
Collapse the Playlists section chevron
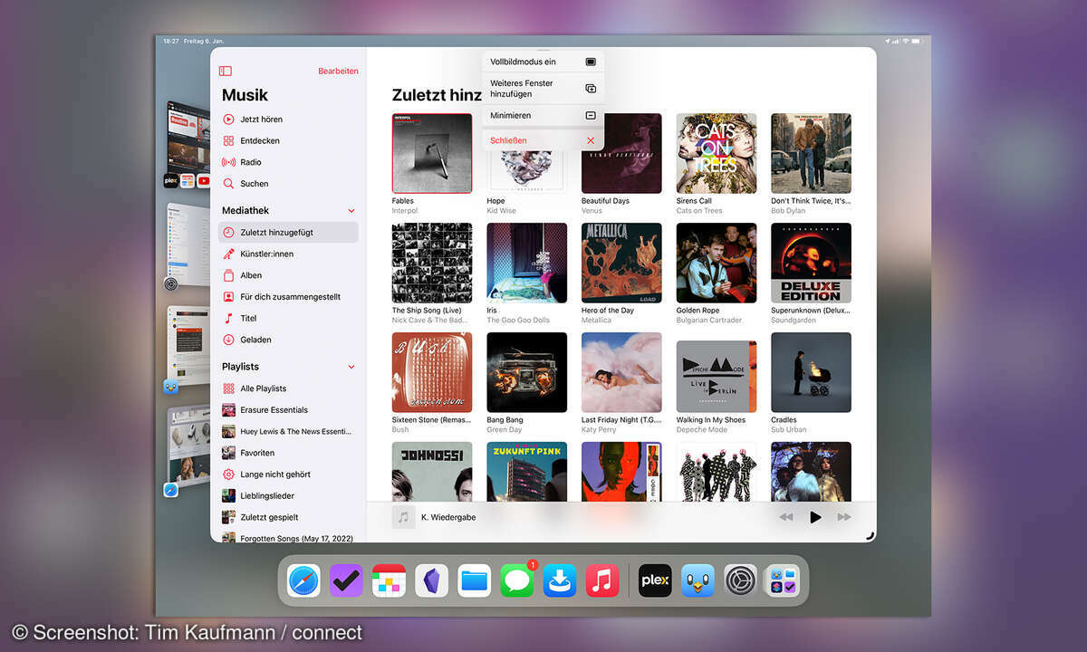351,367
